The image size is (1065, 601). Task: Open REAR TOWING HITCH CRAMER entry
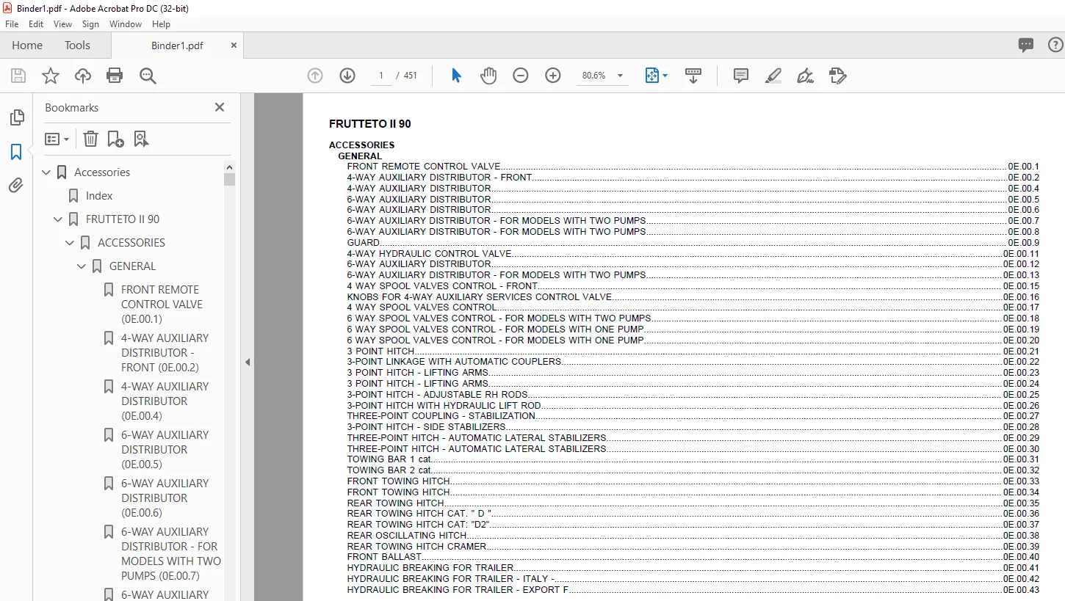click(x=416, y=546)
